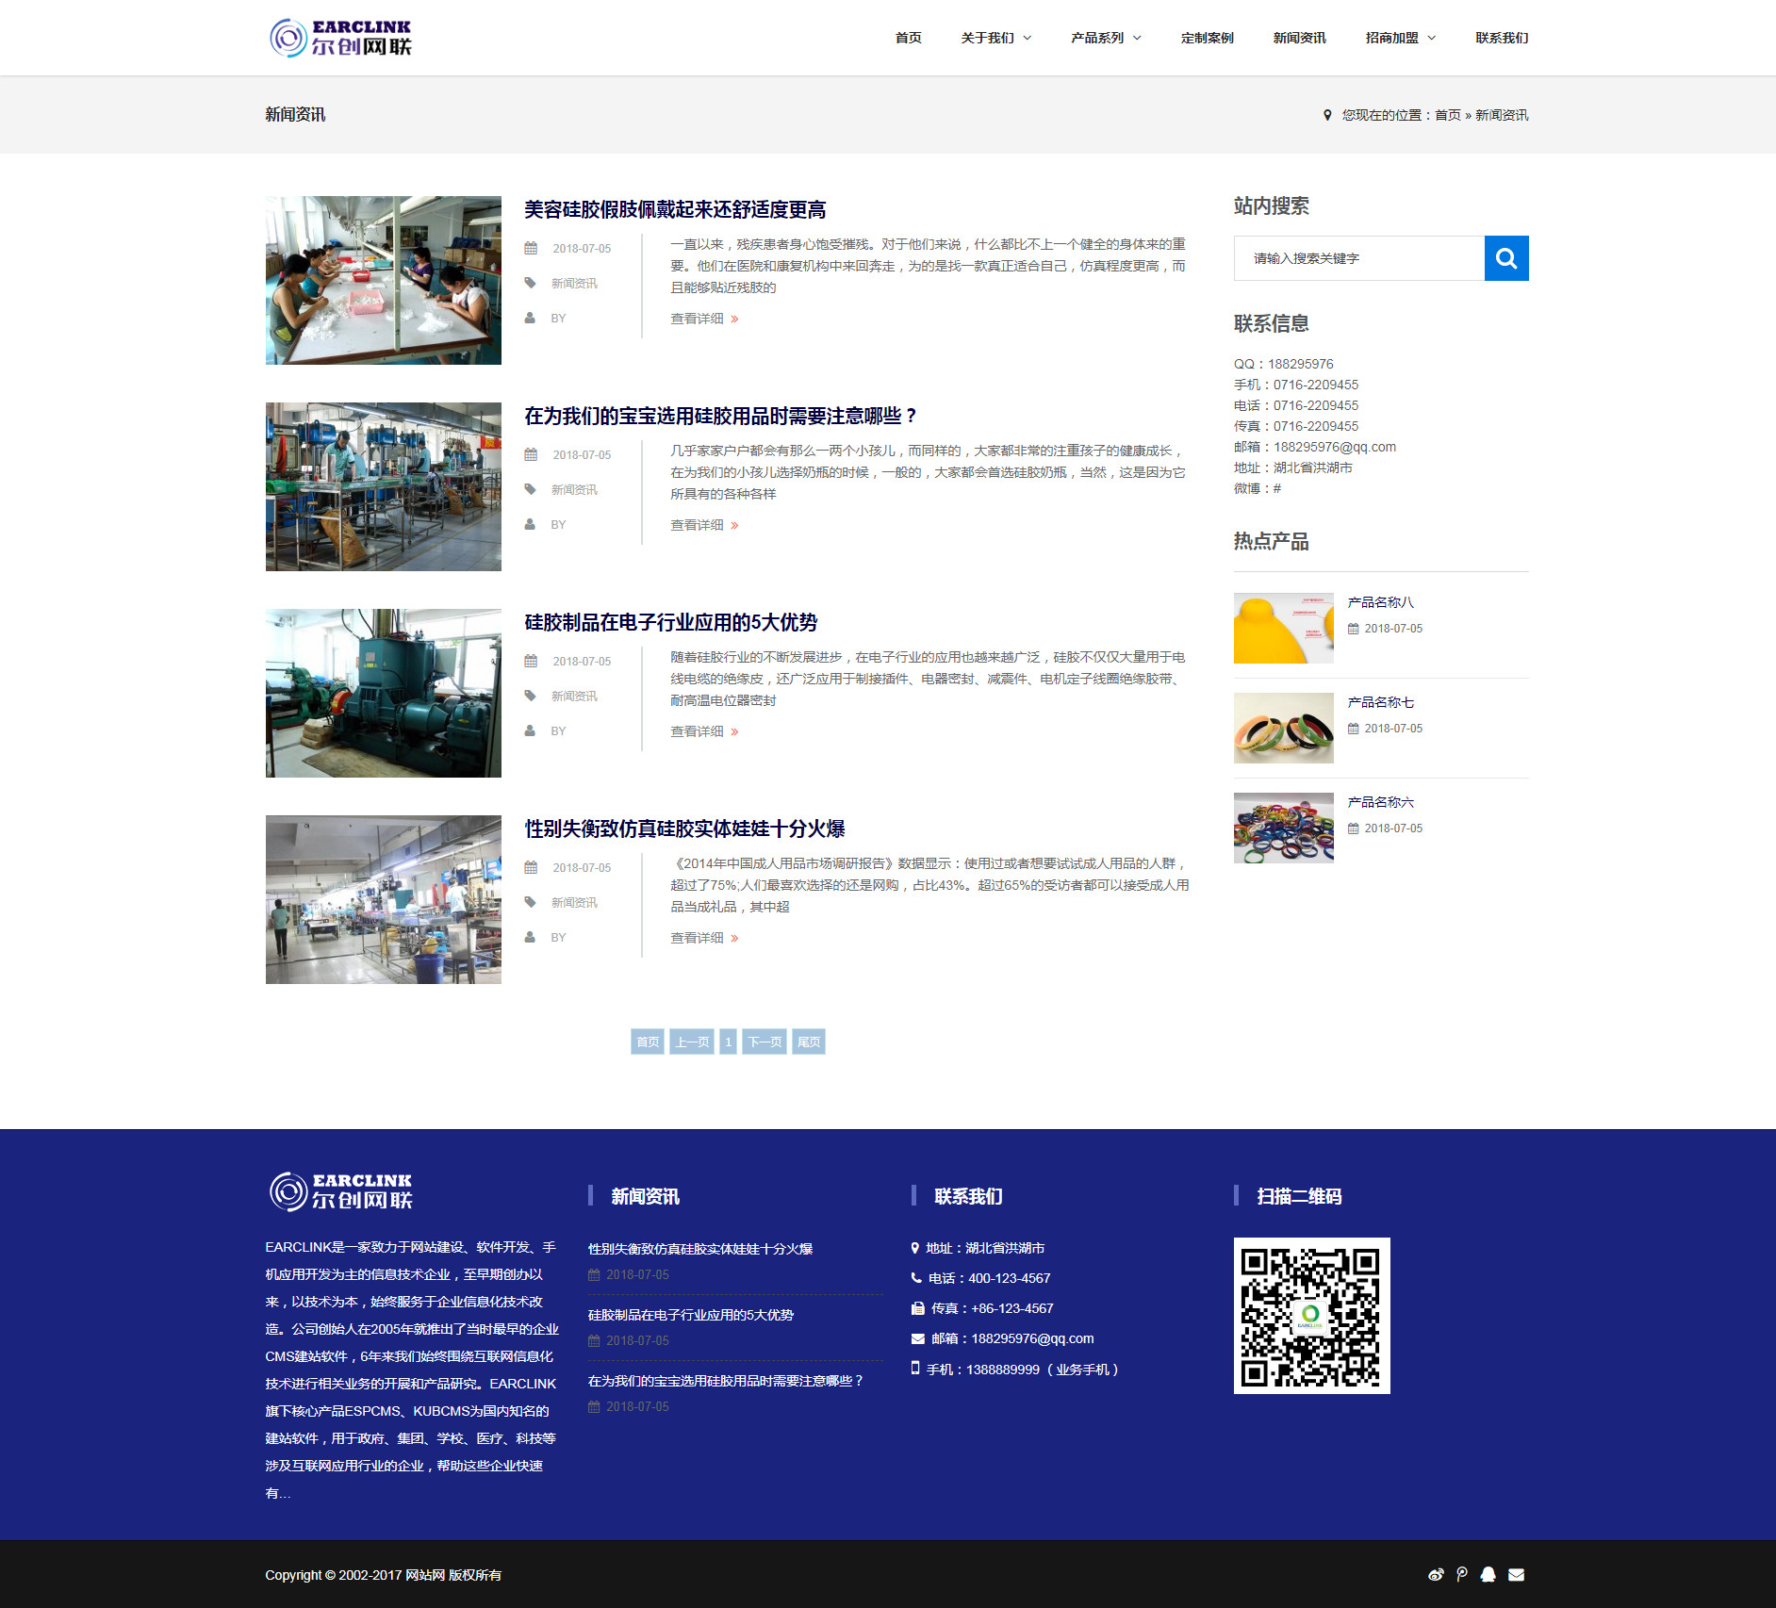The height and width of the screenshot is (1608, 1776).
Task: Click the EARCLINK 尔创网联 logo
Action: [x=343, y=38]
